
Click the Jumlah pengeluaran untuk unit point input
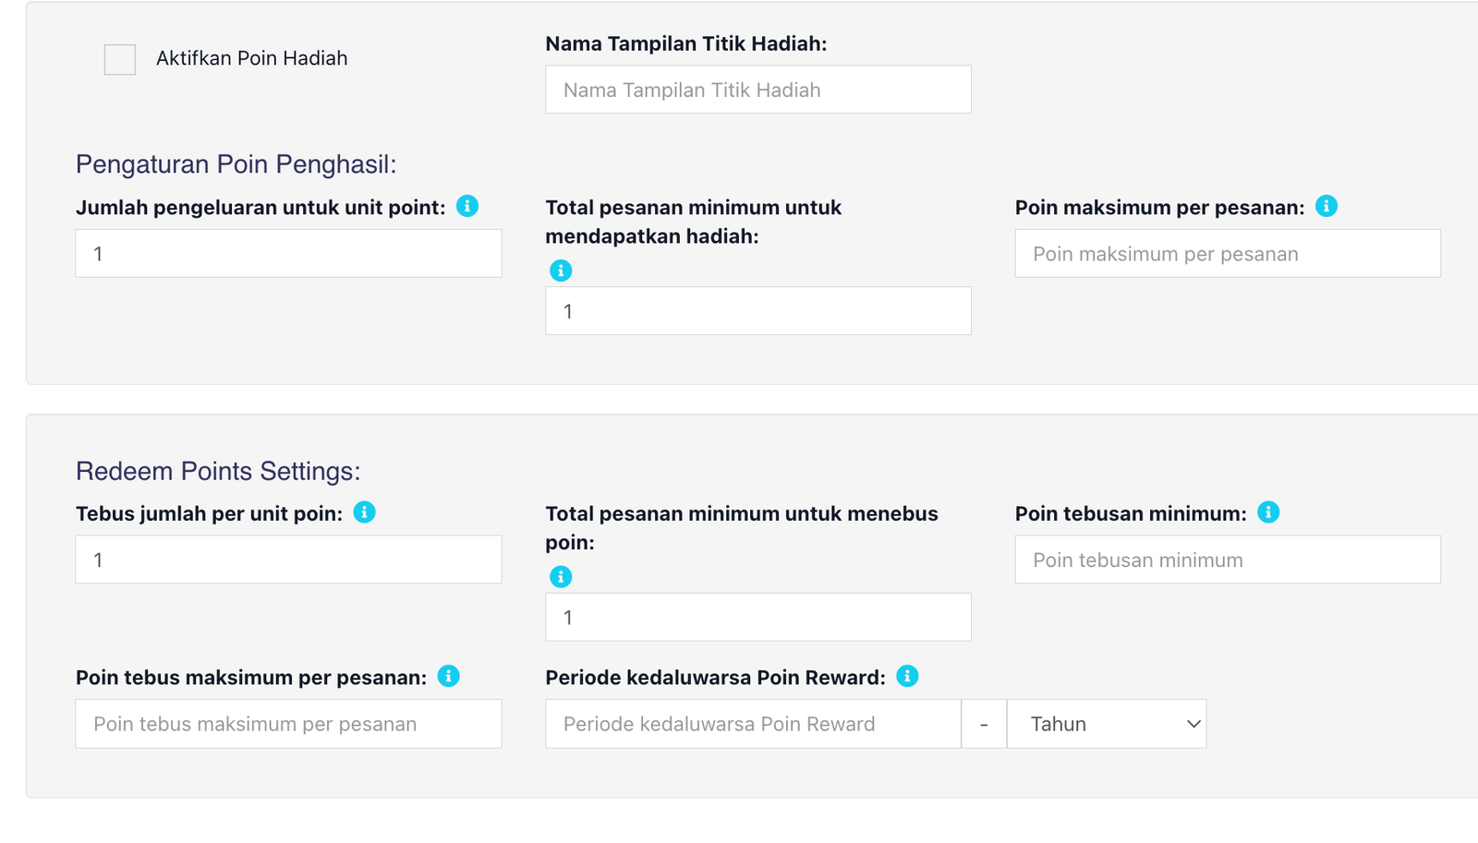288,254
